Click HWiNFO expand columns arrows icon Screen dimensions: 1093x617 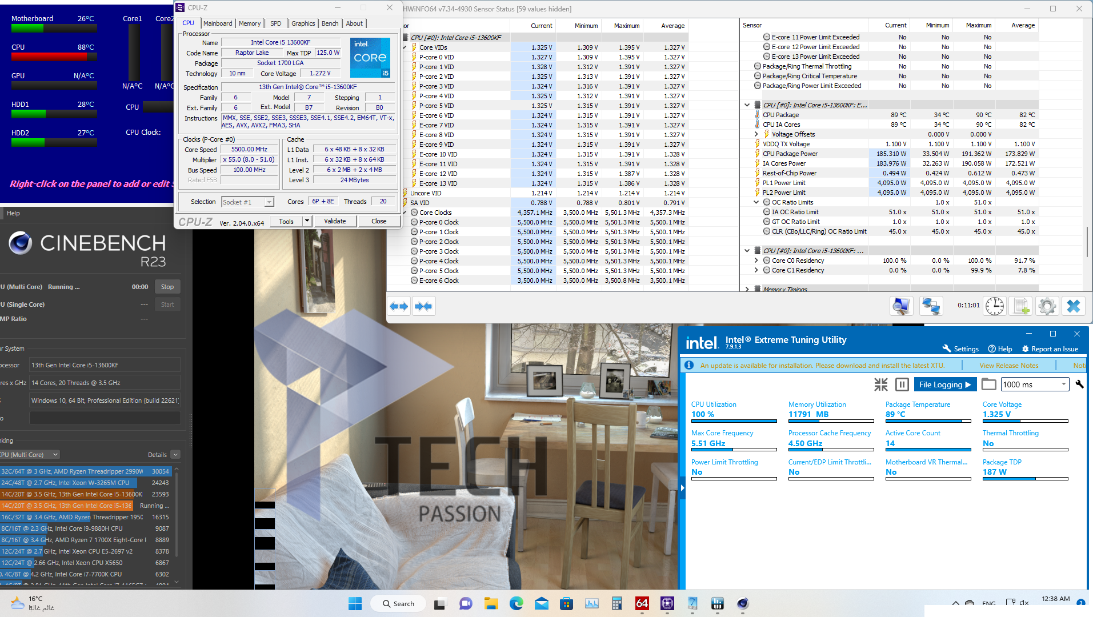point(399,306)
